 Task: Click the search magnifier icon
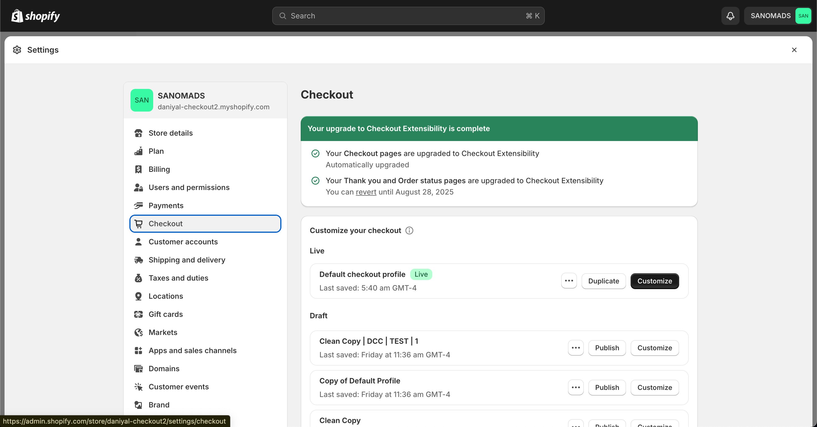click(283, 16)
